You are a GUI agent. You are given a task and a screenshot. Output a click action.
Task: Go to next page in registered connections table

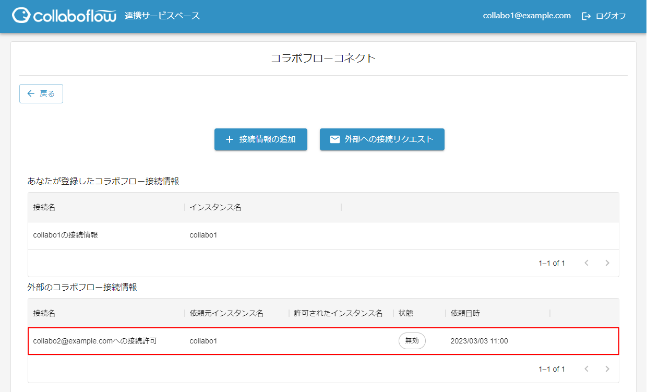pos(607,263)
